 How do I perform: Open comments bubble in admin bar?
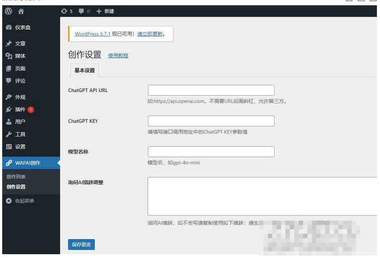pyautogui.click(x=84, y=11)
